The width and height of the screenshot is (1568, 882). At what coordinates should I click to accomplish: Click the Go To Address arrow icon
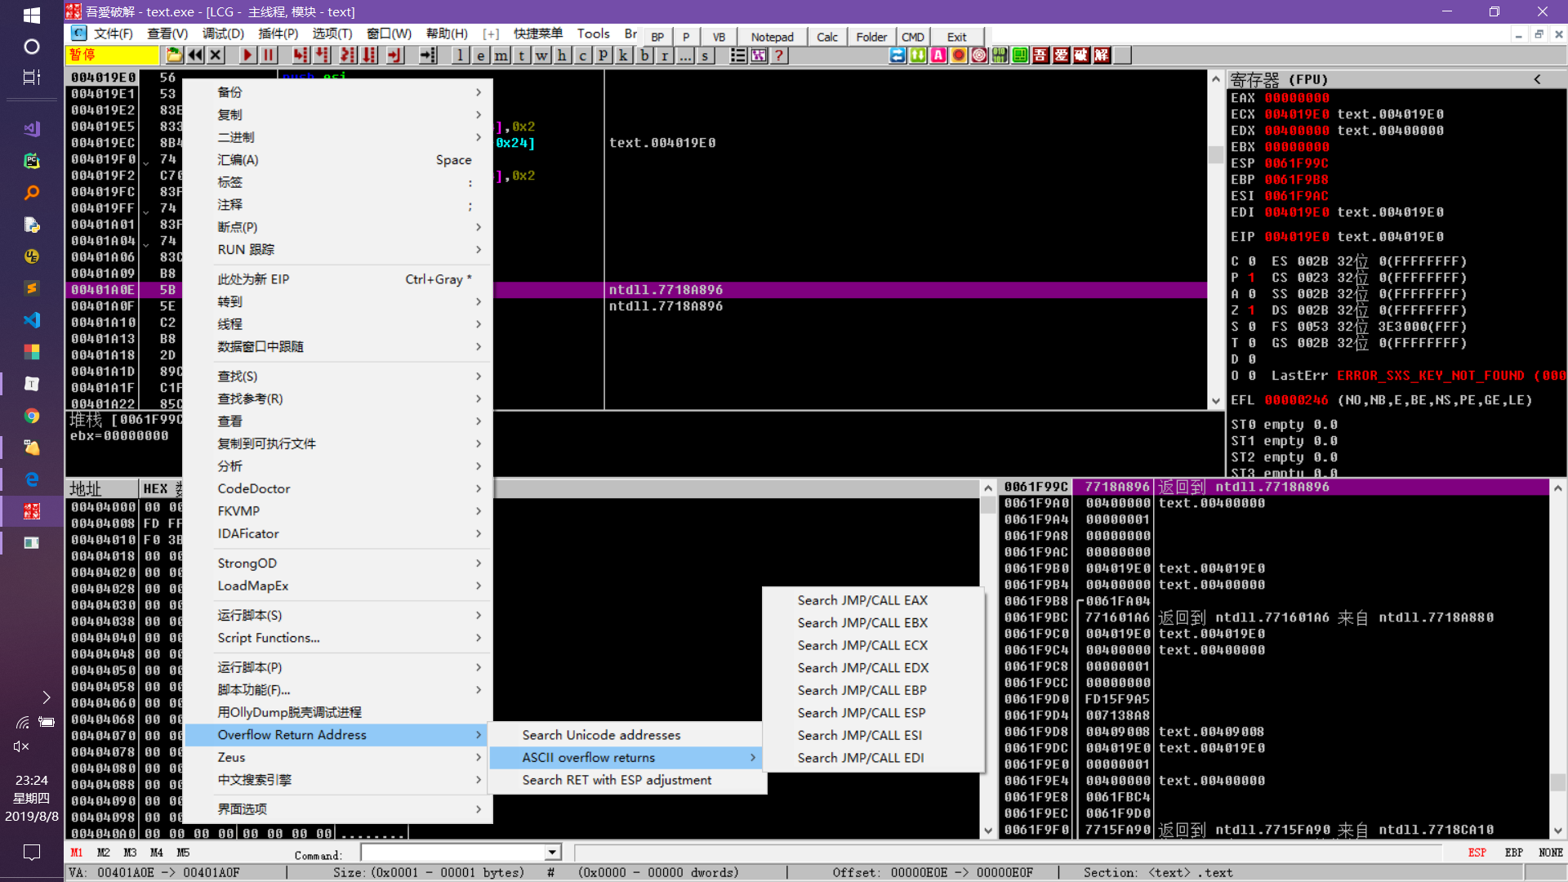click(x=428, y=55)
